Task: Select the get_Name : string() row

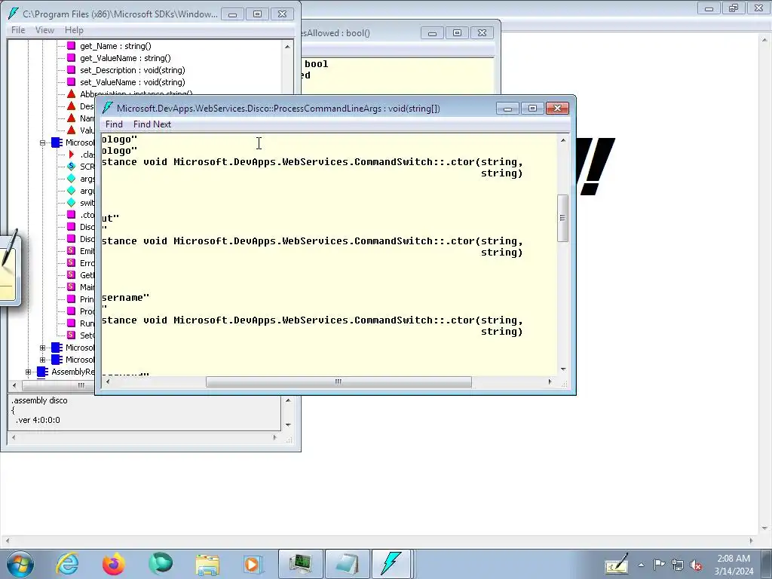Action: click(x=115, y=46)
